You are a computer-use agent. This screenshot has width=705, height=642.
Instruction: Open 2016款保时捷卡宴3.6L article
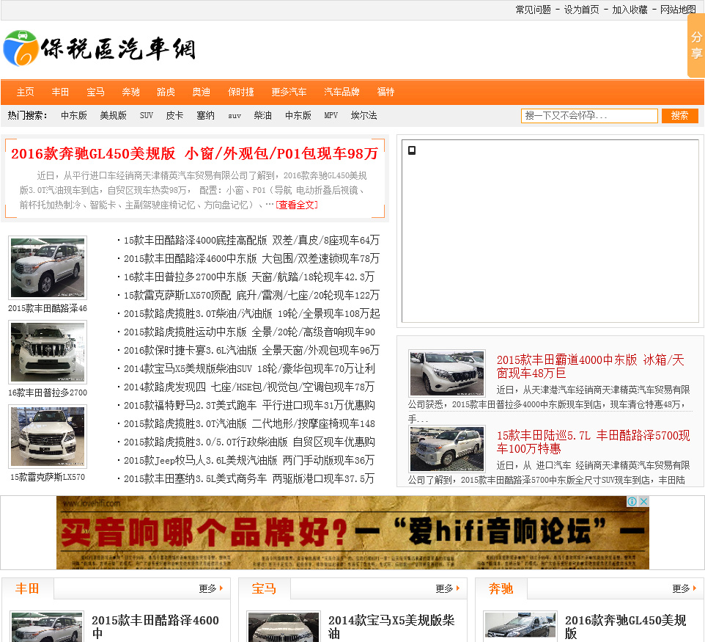click(251, 350)
